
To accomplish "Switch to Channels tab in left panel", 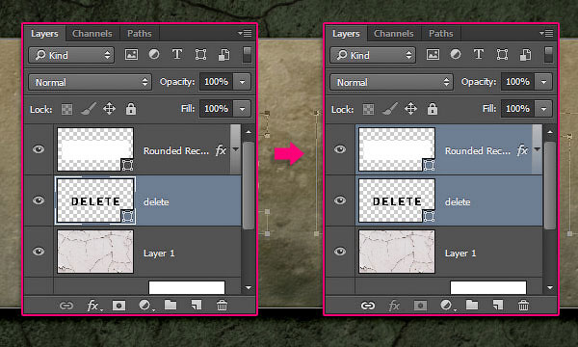I will [92, 34].
